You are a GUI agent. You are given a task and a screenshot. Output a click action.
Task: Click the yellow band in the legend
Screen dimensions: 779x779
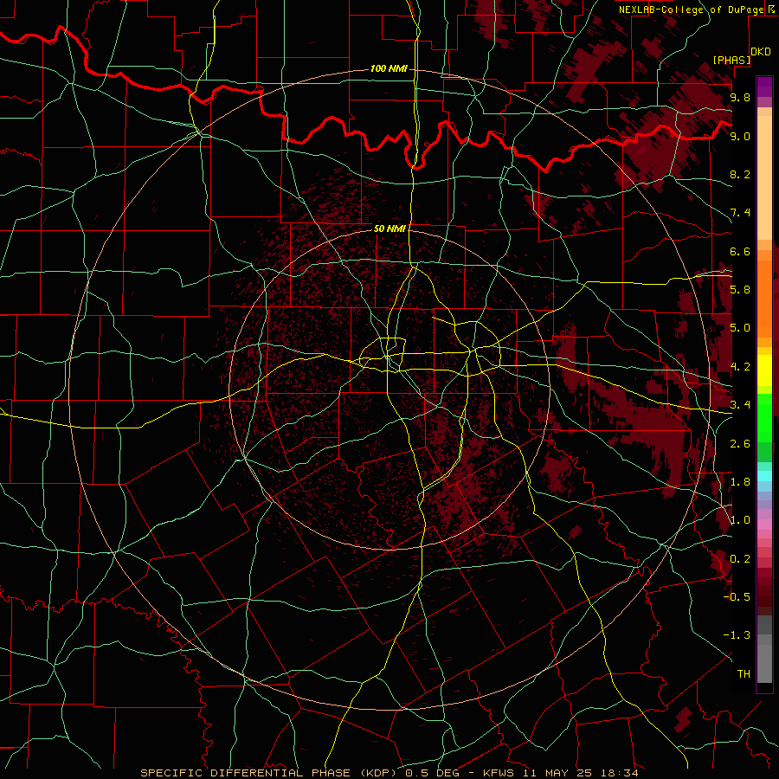tap(764, 370)
